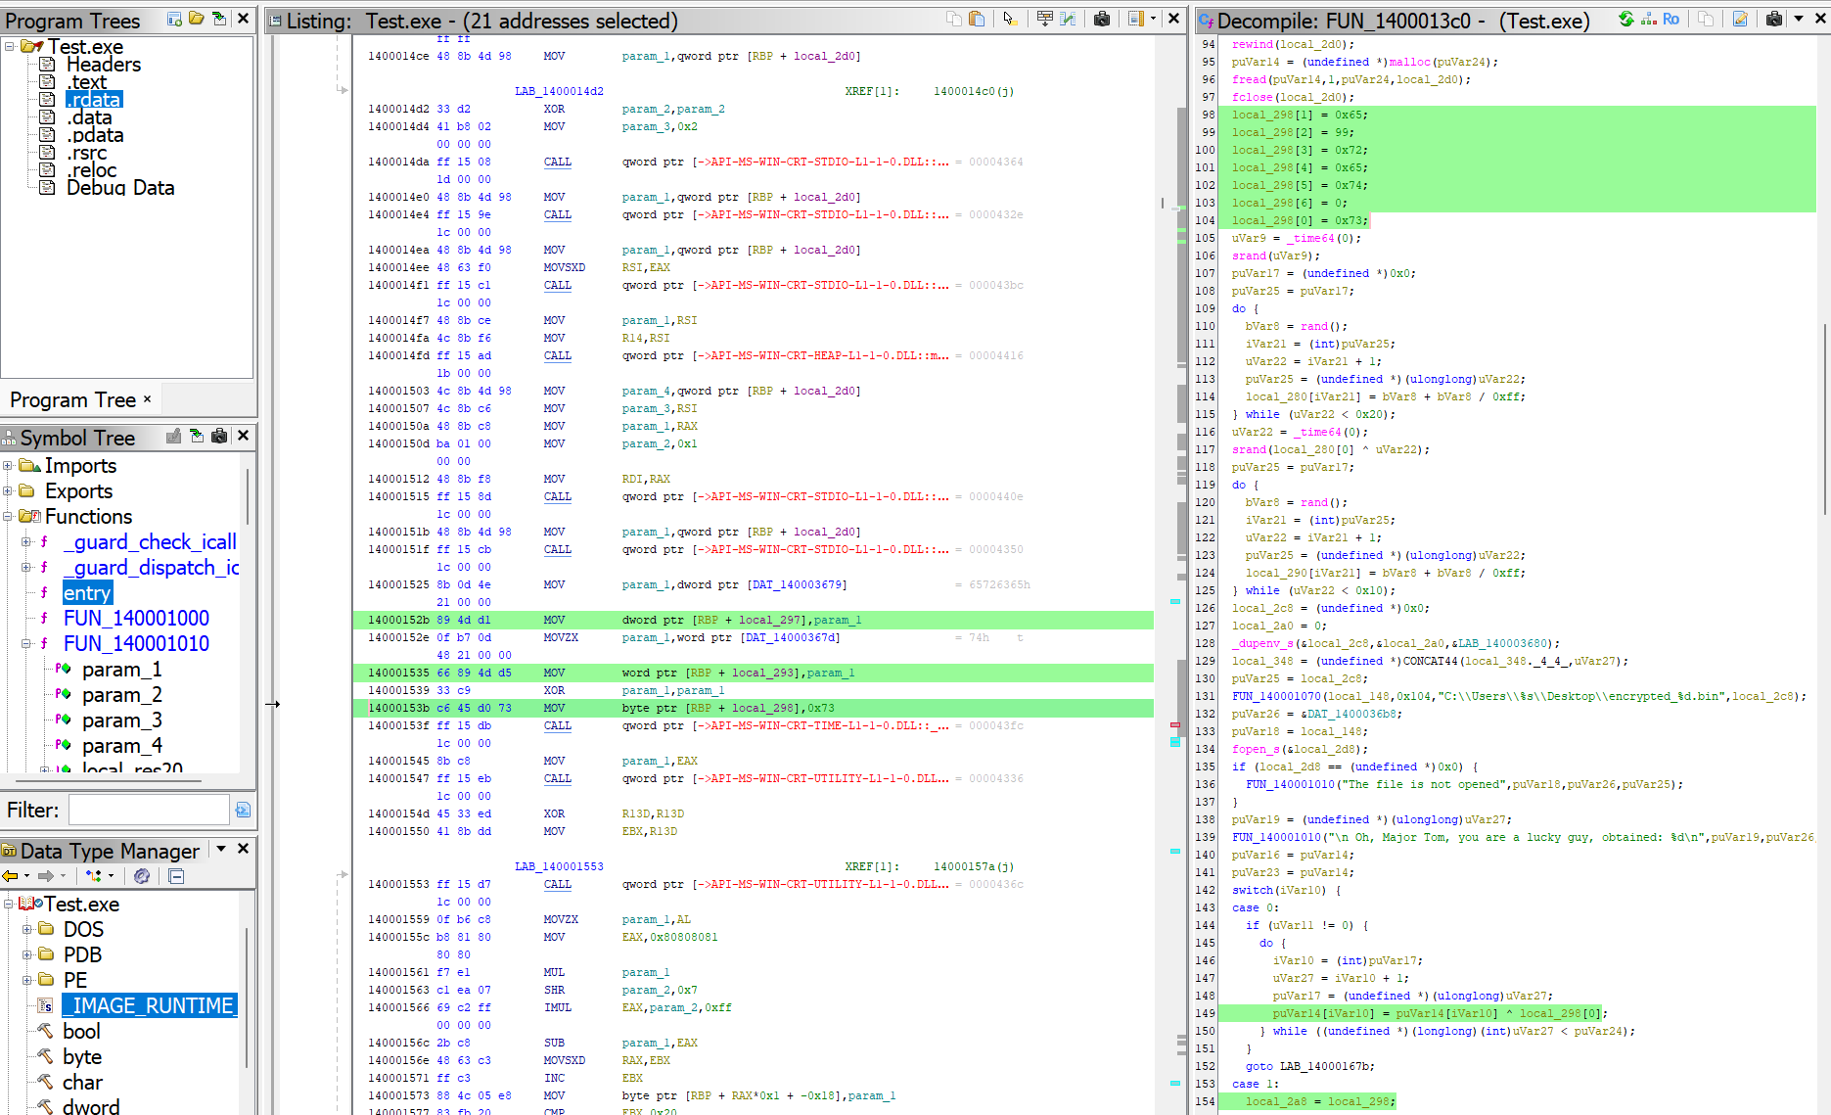
Task: Open the dropdown beside the Decompile camera icon
Action: point(1799,20)
